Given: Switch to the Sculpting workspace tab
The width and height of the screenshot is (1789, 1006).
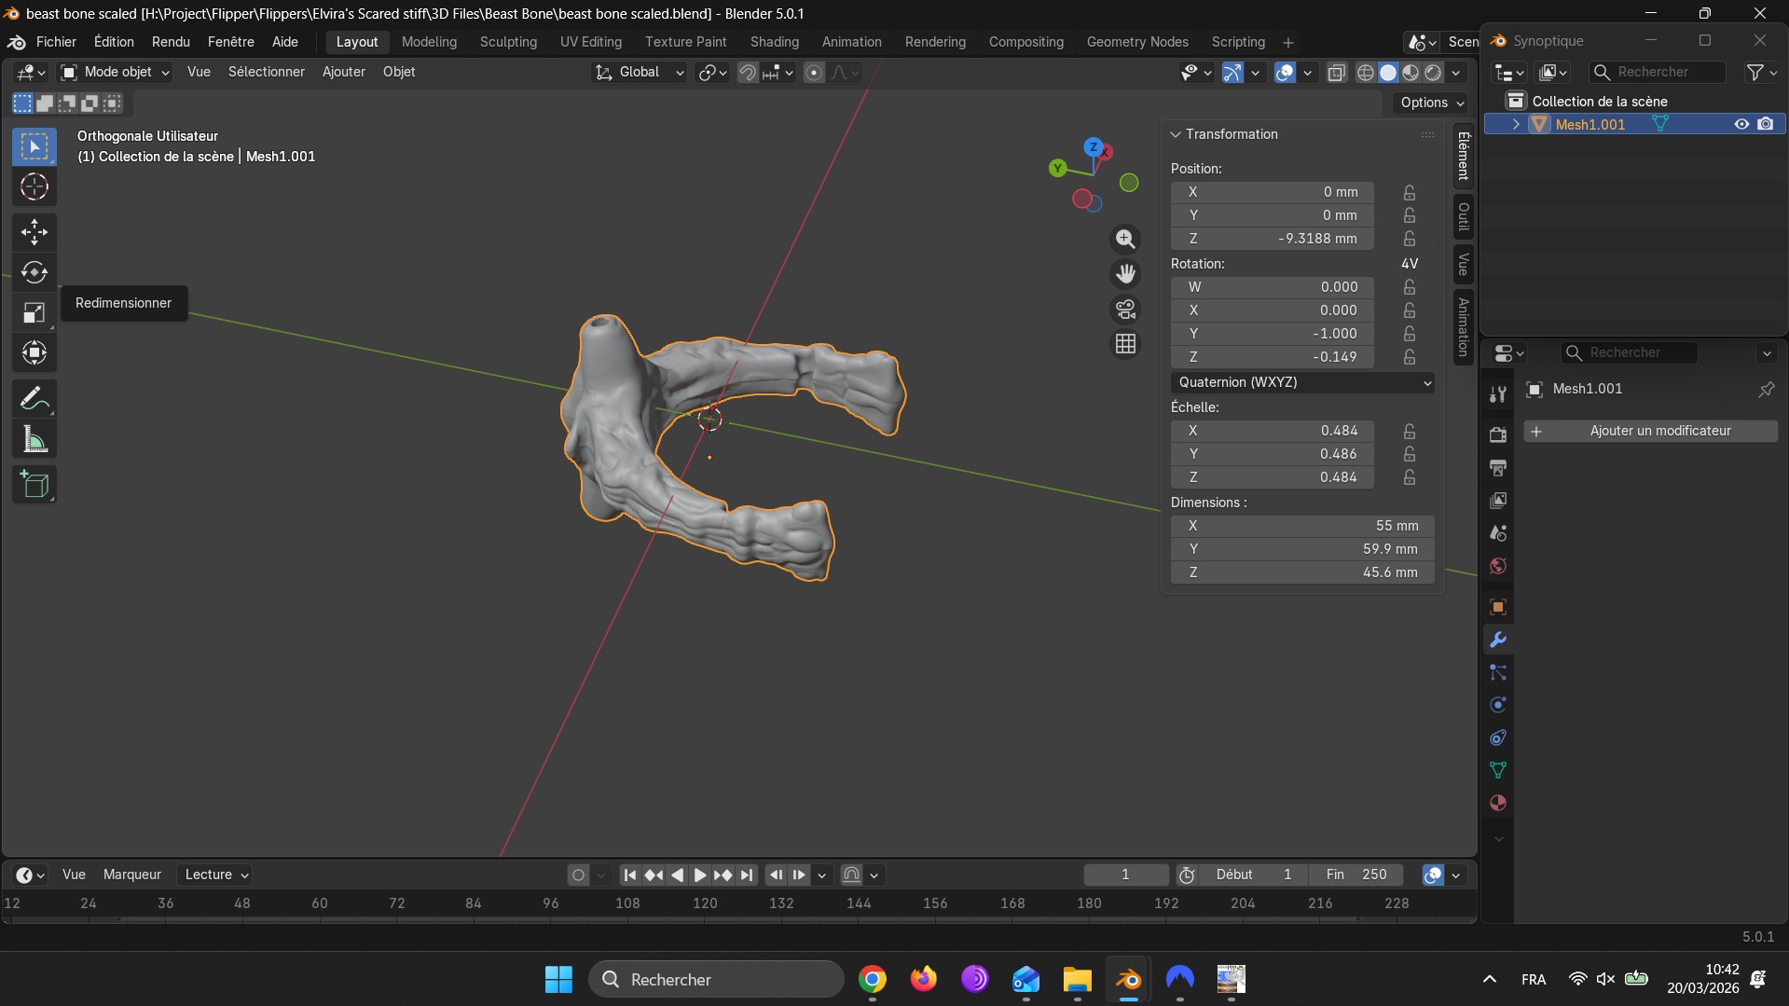Looking at the screenshot, I should coord(508,42).
